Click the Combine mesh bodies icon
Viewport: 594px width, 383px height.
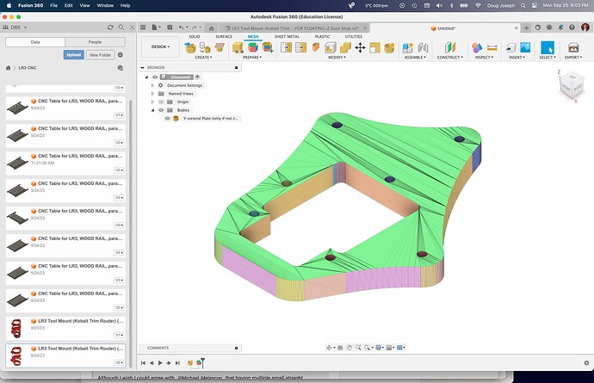click(345, 47)
